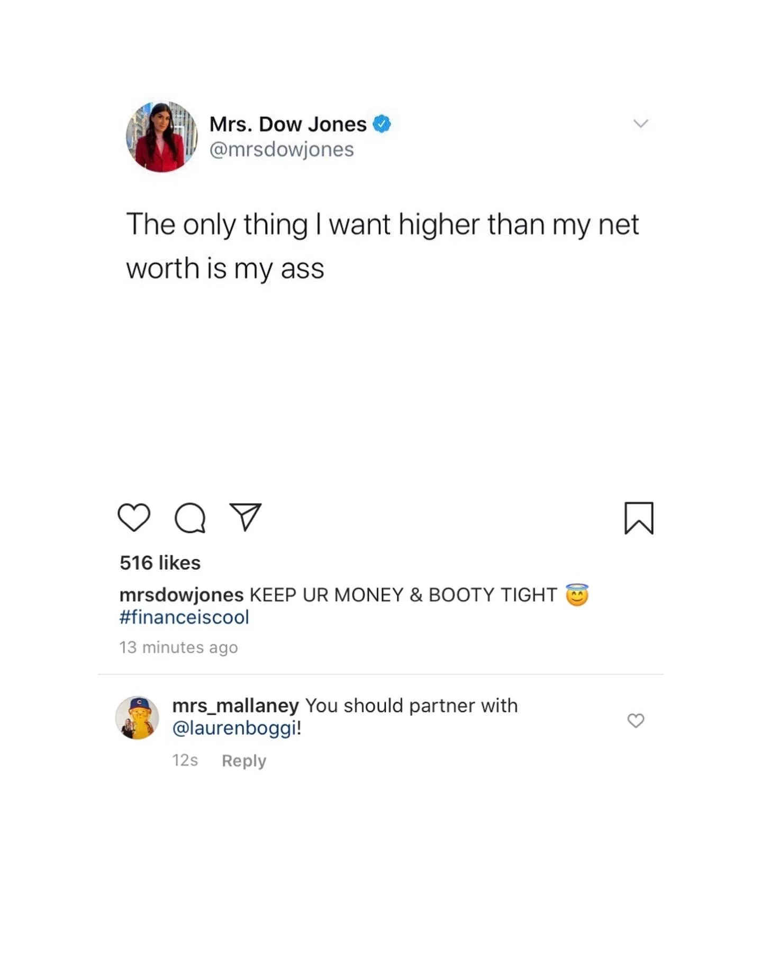This screenshot has width=762, height=953.
Task: Click the @mrsdowjones handle
Action: 282,150
